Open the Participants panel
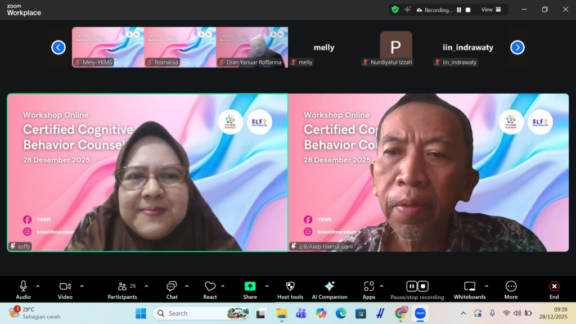 click(123, 290)
